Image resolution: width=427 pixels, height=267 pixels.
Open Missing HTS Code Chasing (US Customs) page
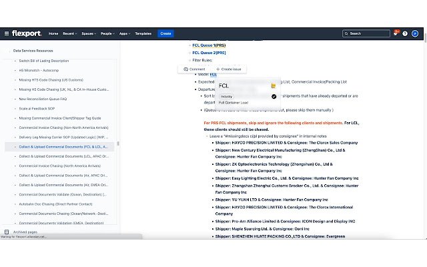pyautogui.click(x=51, y=80)
